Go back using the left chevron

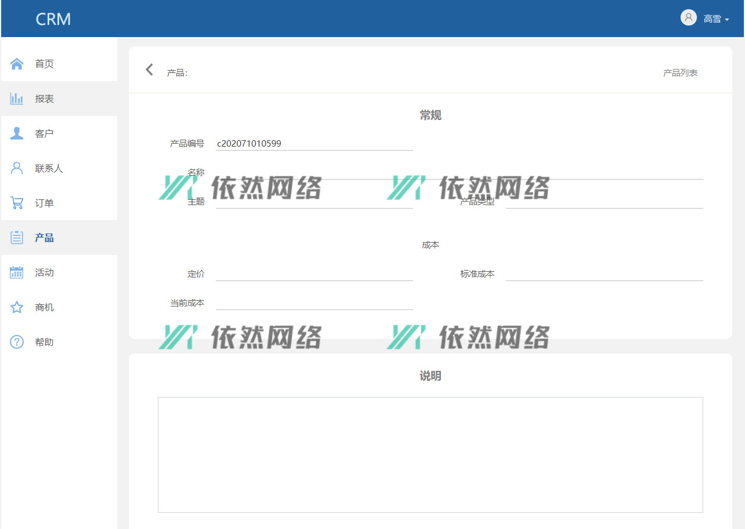[149, 70]
